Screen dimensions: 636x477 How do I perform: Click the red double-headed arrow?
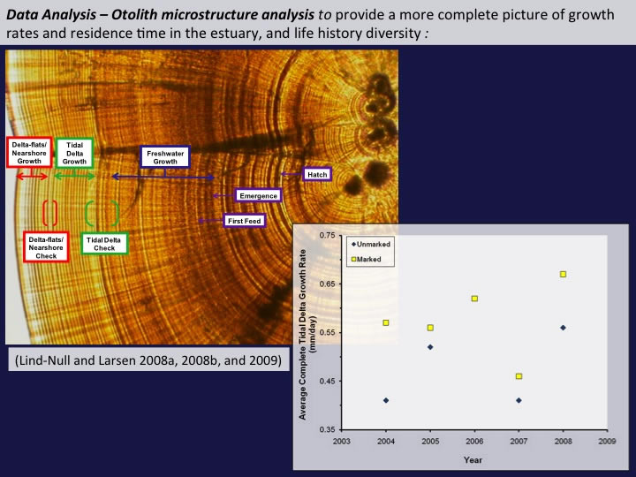(34, 177)
